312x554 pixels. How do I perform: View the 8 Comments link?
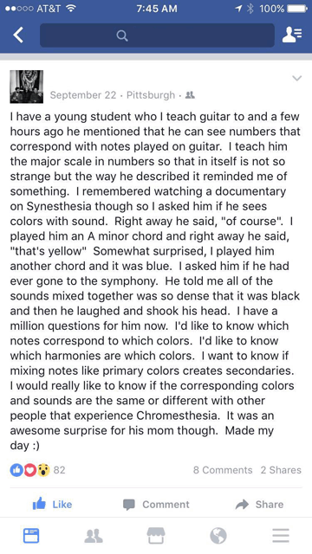click(223, 470)
